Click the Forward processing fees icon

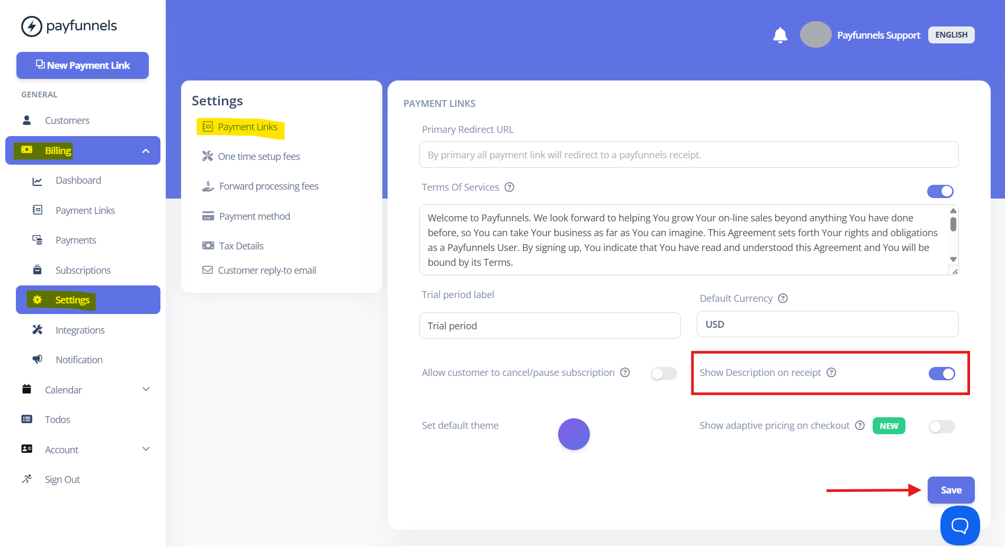click(x=208, y=186)
